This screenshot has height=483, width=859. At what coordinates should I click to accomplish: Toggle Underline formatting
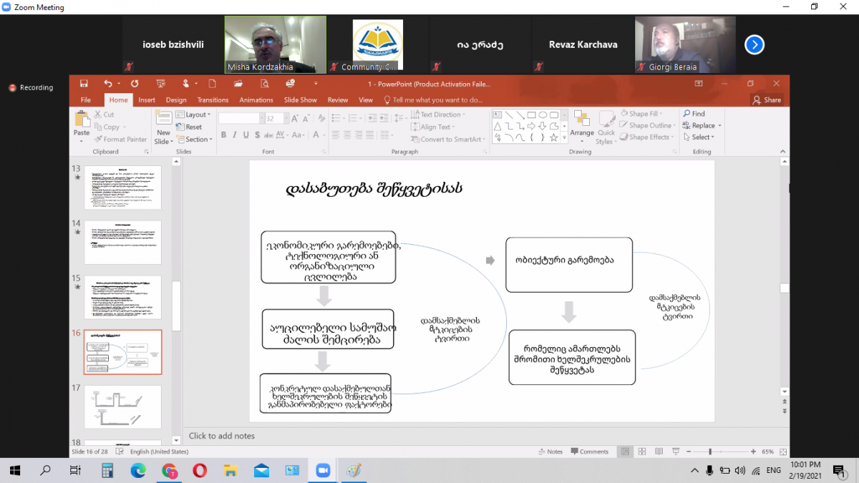click(246, 135)
